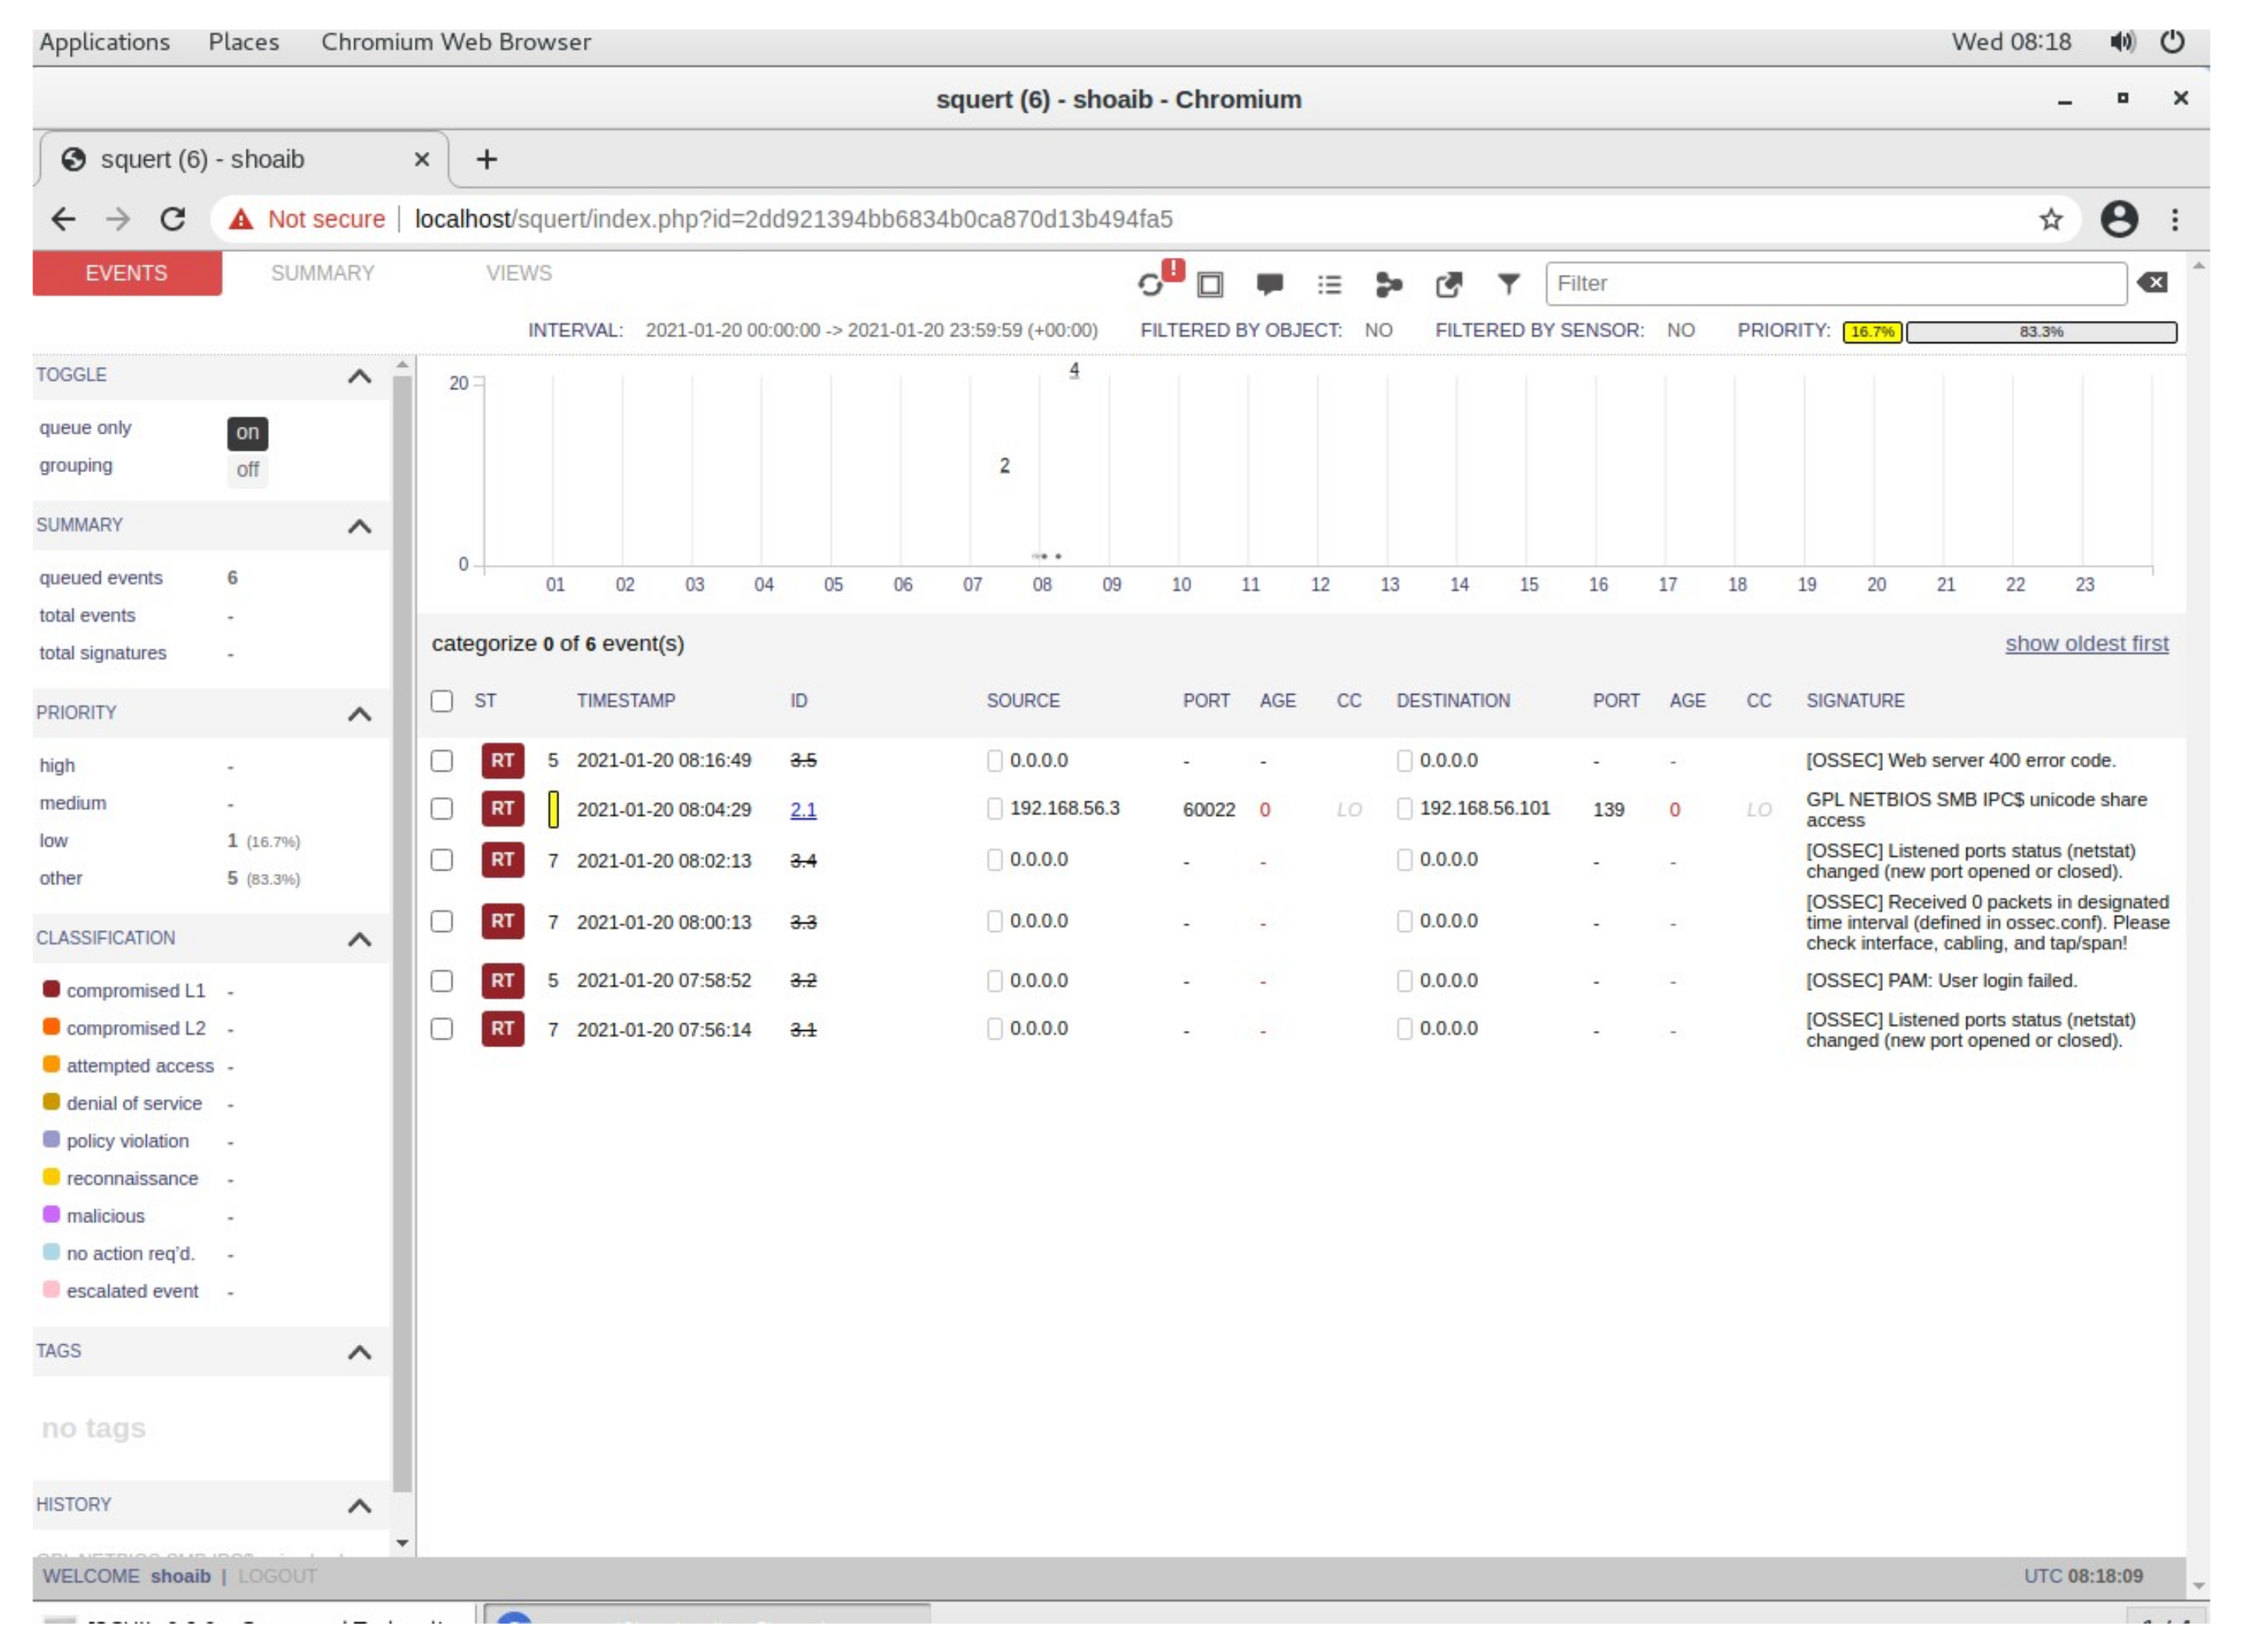Click the external link export icon

pyautogui.click(x=1448, y=285)
